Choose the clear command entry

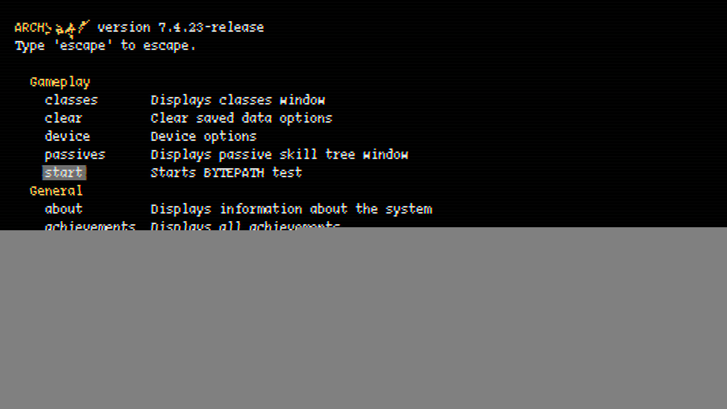point(63,118)
